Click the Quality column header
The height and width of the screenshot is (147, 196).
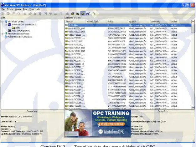pyautogui.click(x=139, y=22)
